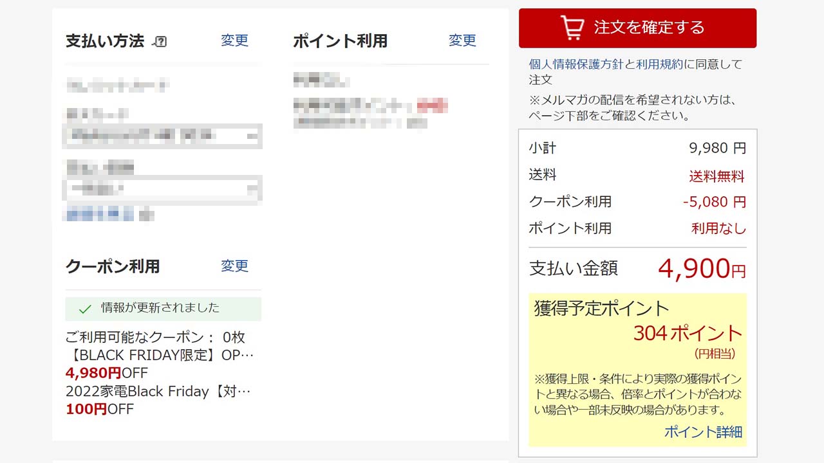
Task: Change payment method via 変更 link
Action: coord(234,41)
